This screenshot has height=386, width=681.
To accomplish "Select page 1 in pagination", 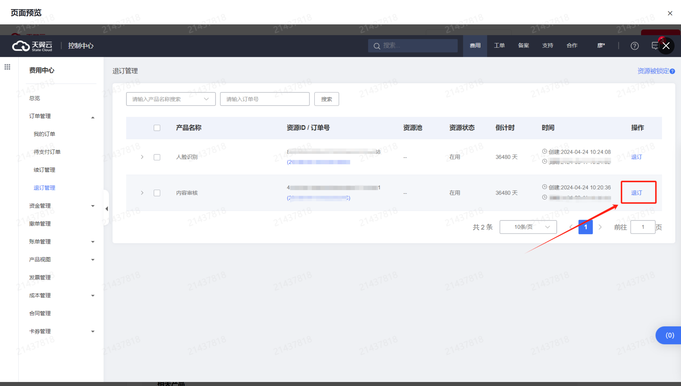I will pyautogui.click(x=586, y=227).
